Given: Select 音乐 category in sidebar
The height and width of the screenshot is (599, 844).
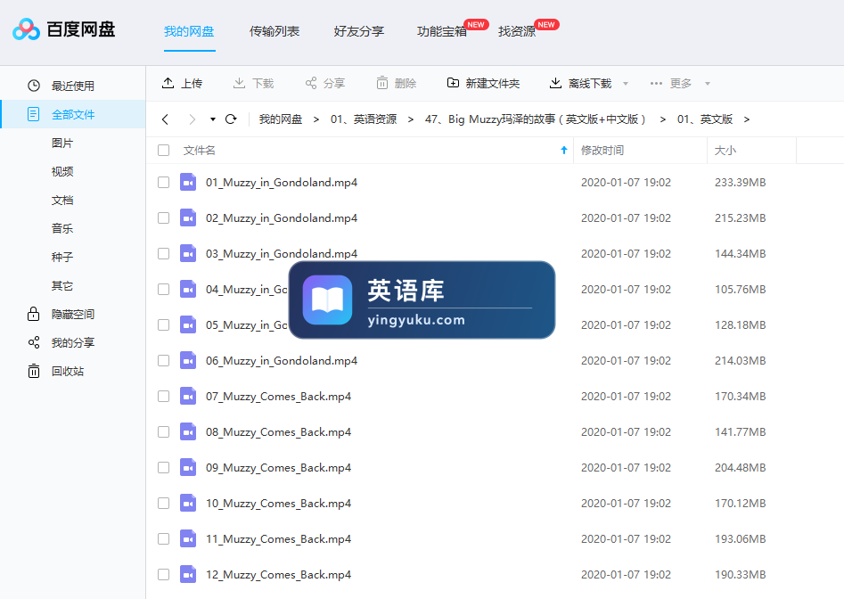Looking at the screenshot, I should (61, 228).
